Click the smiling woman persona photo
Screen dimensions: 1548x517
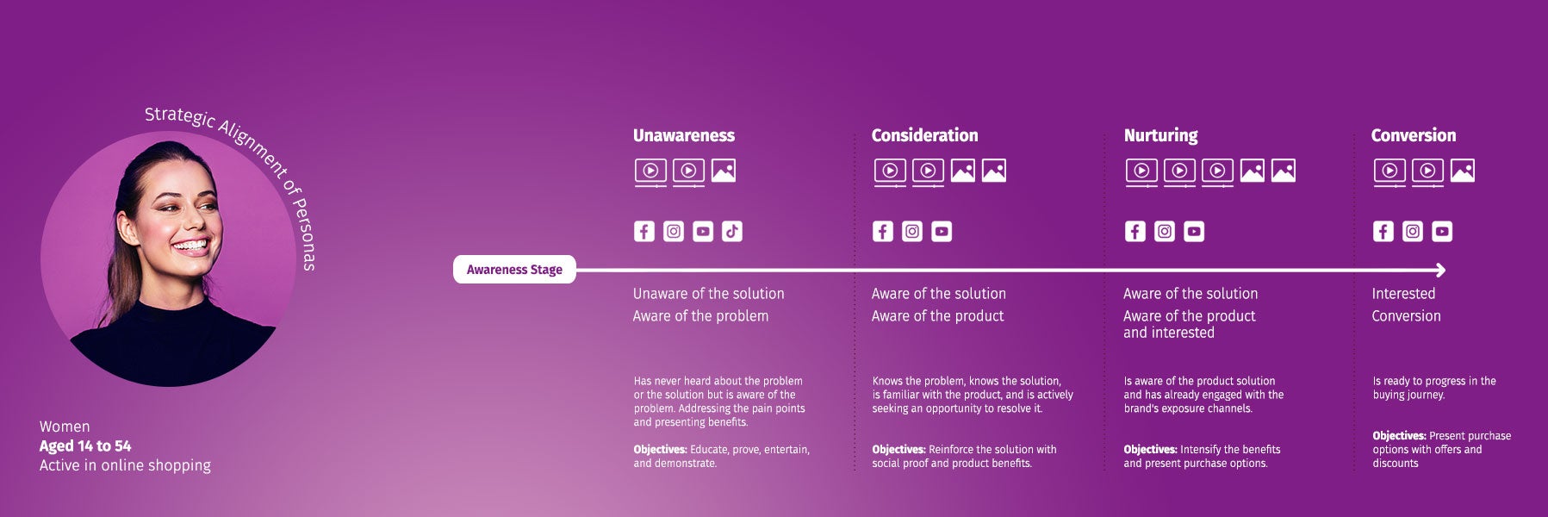pos(169,259)
